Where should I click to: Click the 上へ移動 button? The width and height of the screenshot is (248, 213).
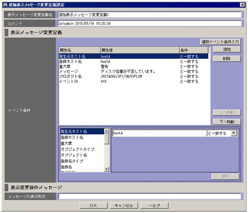(x=227, y=112)
